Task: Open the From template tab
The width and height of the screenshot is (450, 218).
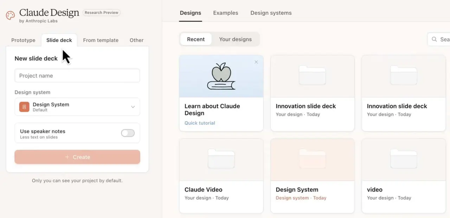Action: [101, 40]
